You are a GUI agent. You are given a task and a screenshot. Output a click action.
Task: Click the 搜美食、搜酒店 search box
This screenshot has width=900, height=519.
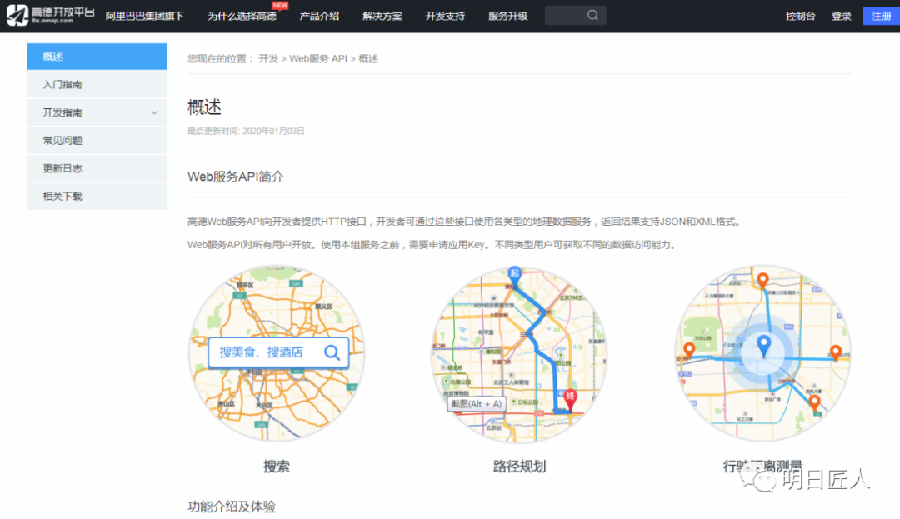278,352
